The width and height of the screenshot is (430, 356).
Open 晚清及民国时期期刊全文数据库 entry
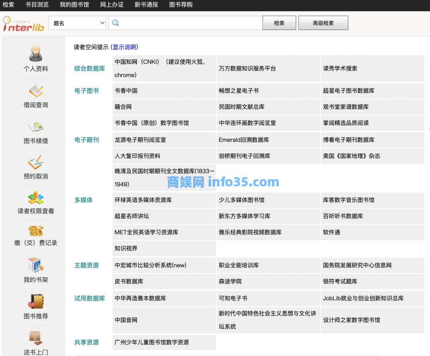164,178
